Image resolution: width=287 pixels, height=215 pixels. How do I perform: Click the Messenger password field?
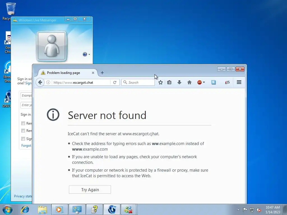(26, 105)
